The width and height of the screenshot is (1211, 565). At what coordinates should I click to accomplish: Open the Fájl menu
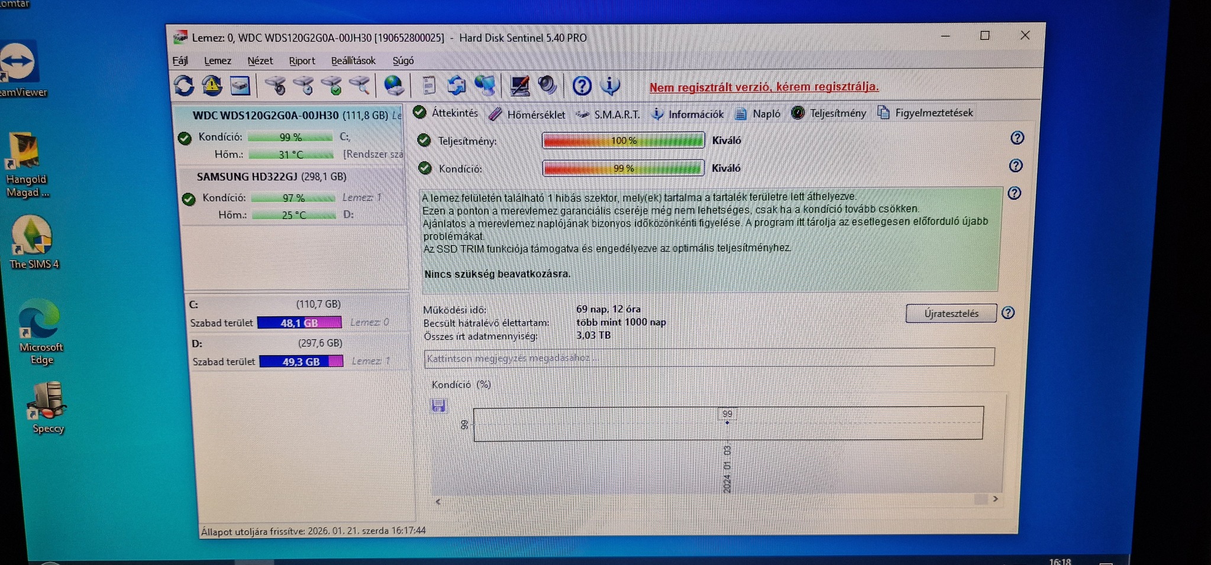180,61
